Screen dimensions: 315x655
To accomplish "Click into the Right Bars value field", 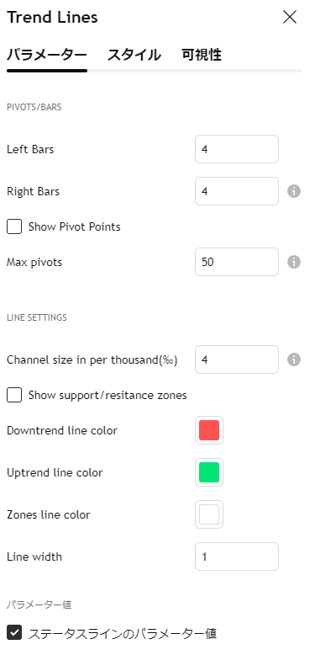I will point(237,191).
